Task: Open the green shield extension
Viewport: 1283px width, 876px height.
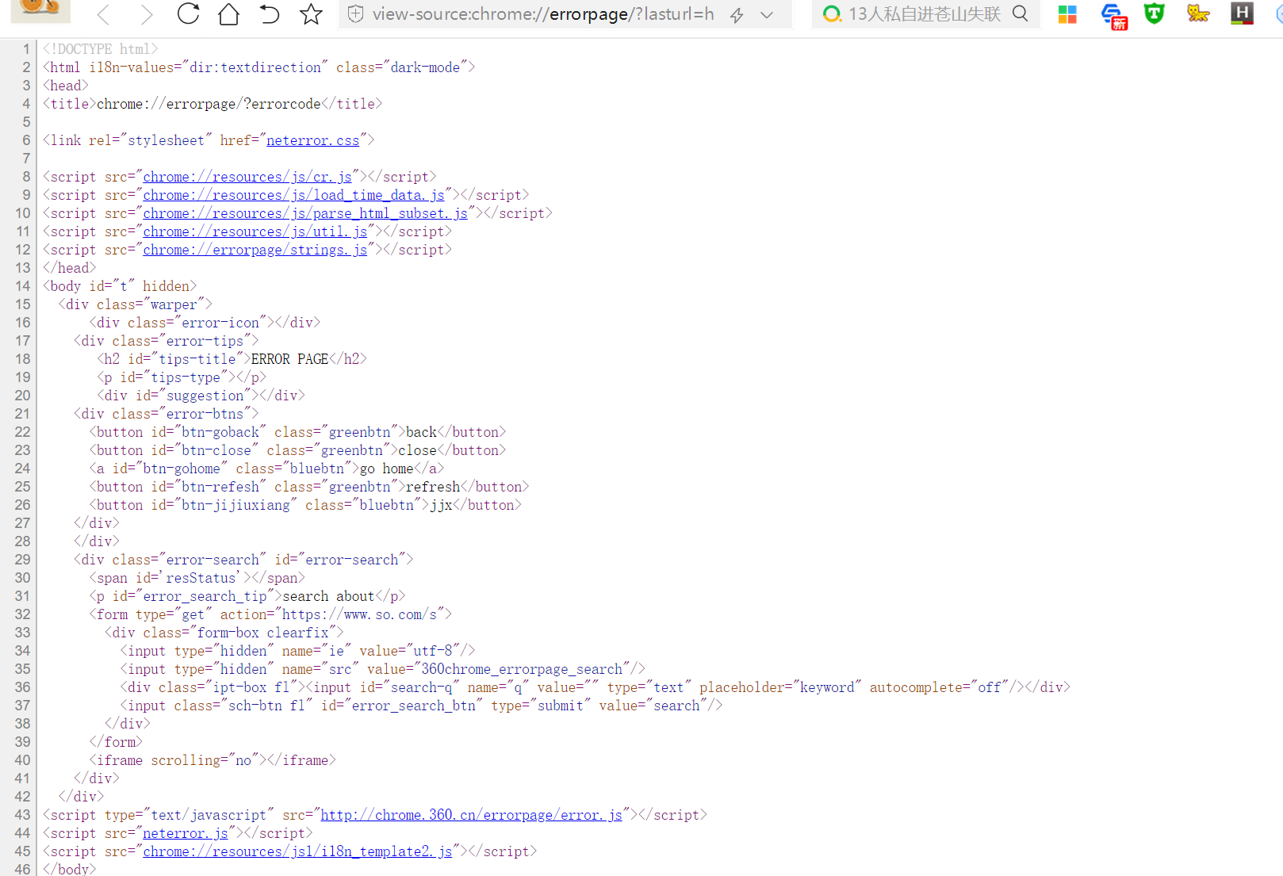Action: pyautogui.click(x=1155, y=13)
